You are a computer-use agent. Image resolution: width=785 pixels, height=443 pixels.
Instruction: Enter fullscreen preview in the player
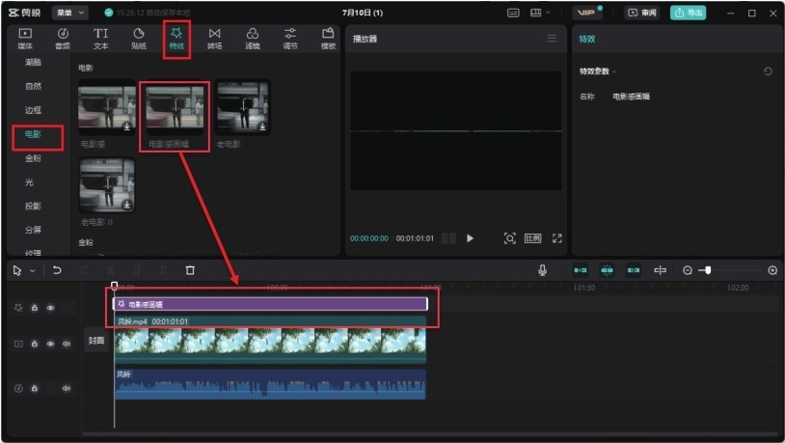(556, 238)
